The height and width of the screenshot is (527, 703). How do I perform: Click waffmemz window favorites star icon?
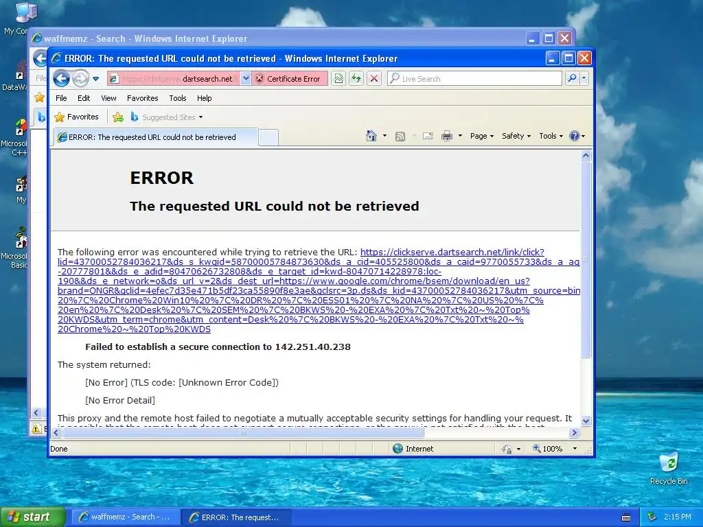pos(39,97)
